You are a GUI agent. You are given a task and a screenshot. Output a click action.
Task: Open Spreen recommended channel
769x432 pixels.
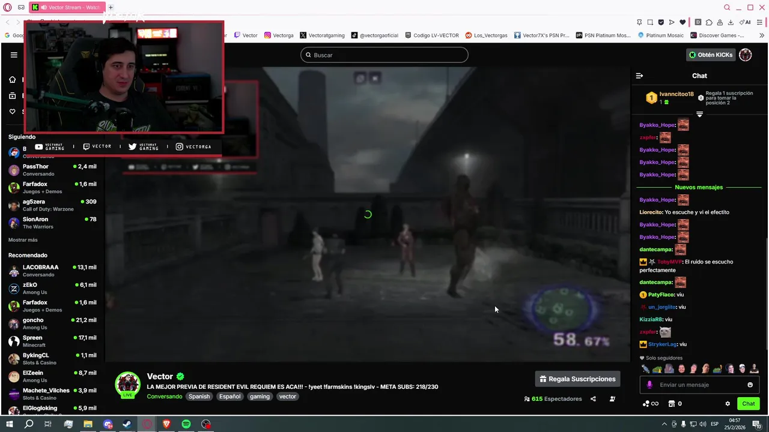click(x=53, y=341)
